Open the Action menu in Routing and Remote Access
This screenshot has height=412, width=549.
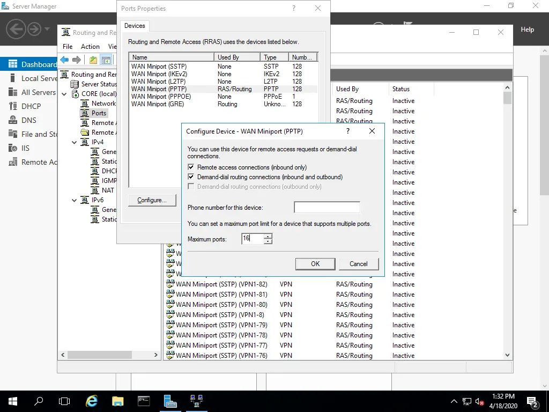click(x=90, y=46)
